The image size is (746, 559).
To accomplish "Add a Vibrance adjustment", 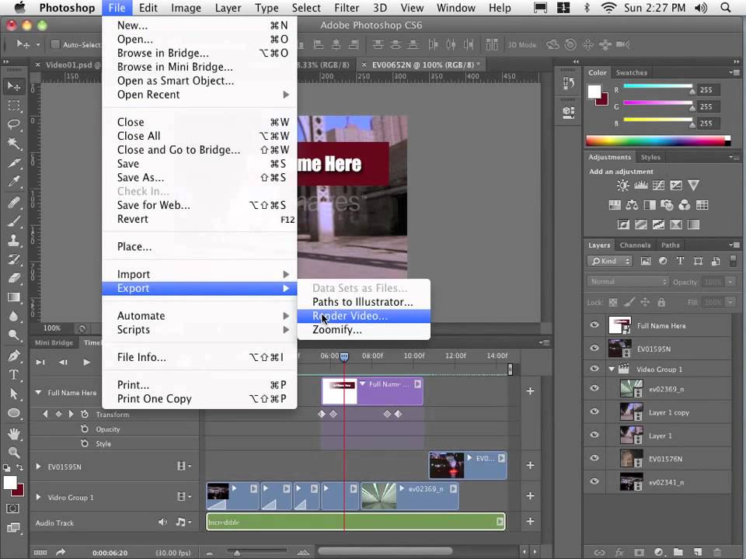I will [694, 186].
